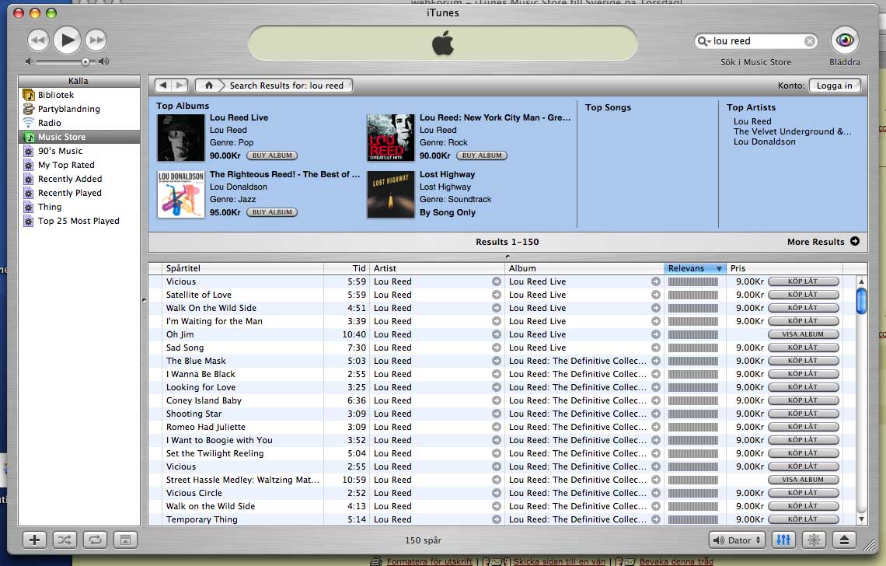Toggle shuffle playback
This screenshot has width=886, height=566.
pos(65,540)
